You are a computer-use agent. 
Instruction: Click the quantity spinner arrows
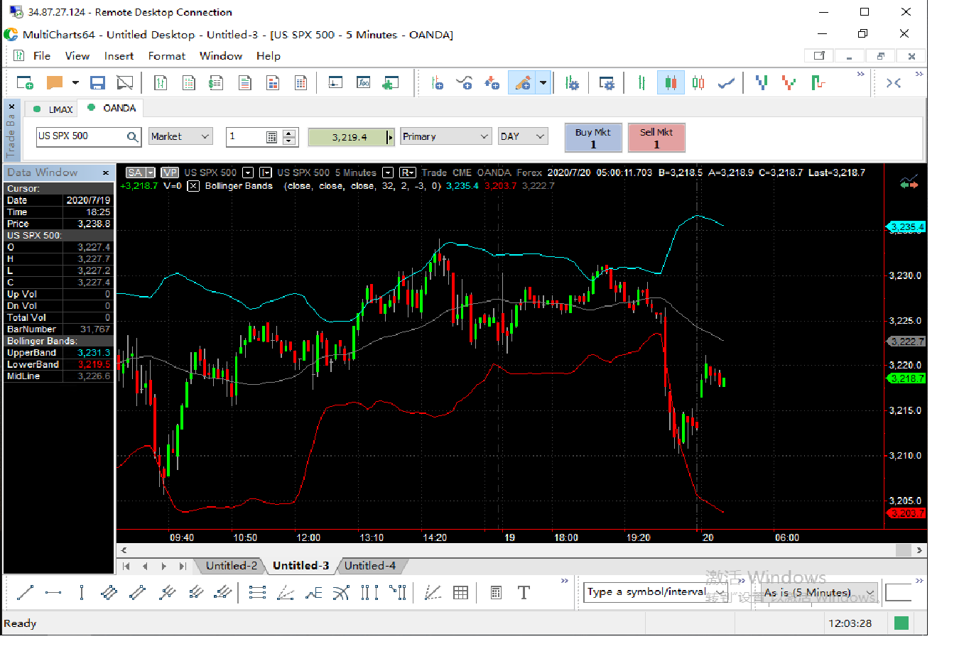288,137
